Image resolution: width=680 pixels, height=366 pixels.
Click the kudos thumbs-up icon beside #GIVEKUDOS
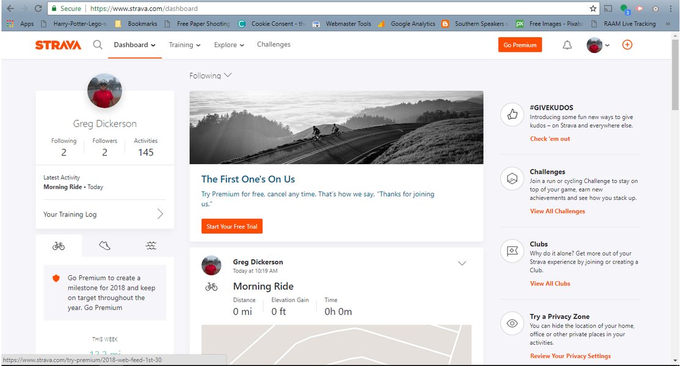(x=511, y=114)
